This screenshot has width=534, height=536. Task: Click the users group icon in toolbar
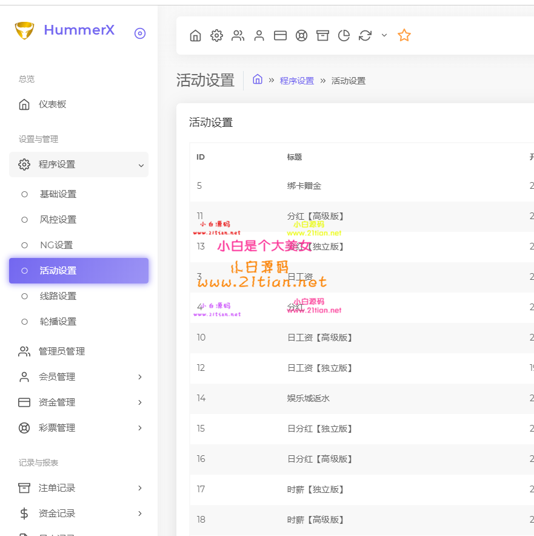[238, 36]
